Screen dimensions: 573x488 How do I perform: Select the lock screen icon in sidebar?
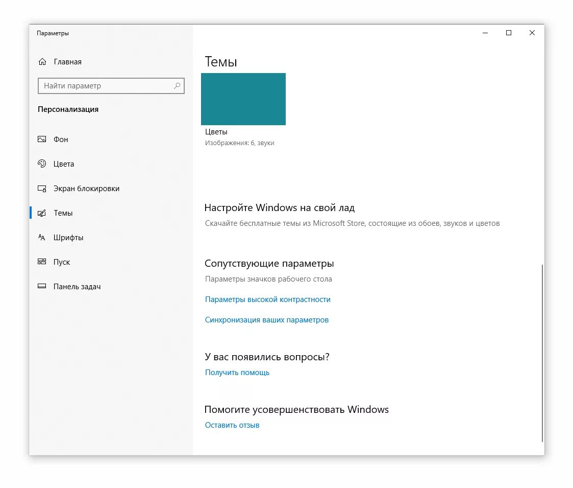coord(42,188)
